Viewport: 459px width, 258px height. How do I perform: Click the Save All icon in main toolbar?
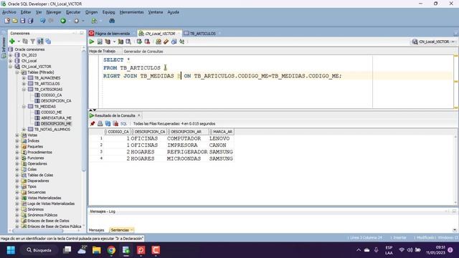point(30,21)
